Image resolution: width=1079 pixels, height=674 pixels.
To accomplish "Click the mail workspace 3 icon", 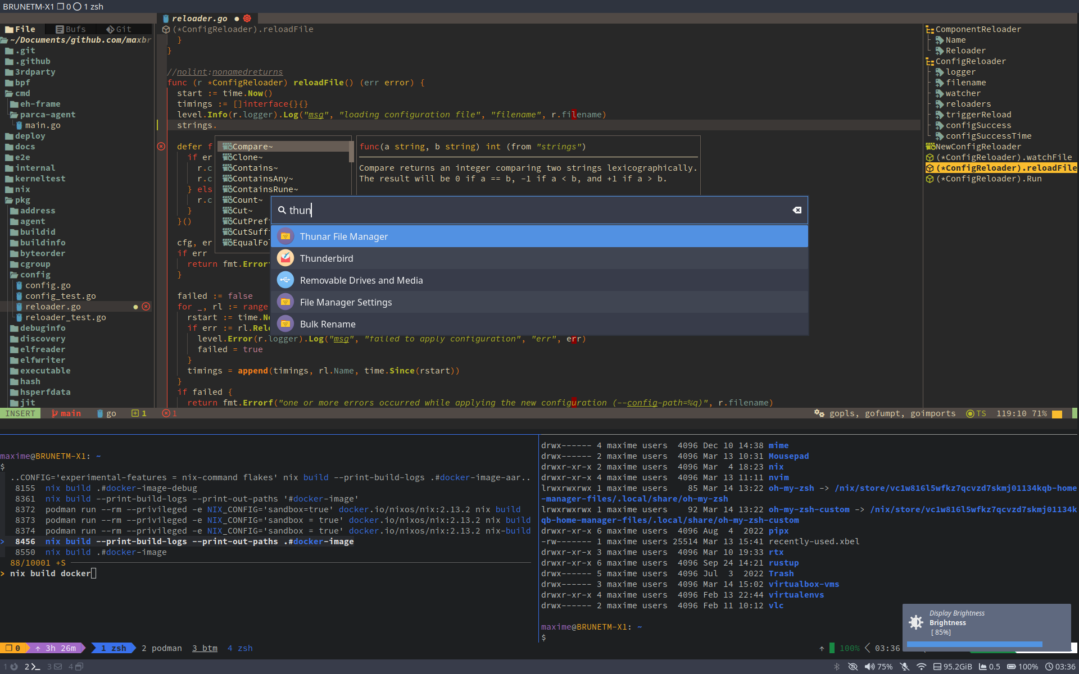I will (x=57, y=667).
